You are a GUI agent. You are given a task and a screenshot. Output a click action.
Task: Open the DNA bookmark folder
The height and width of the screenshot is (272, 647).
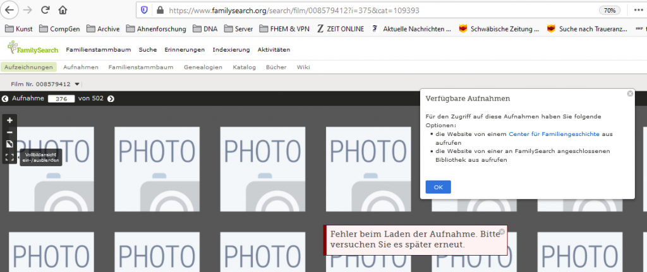click(x=205, y=29)
